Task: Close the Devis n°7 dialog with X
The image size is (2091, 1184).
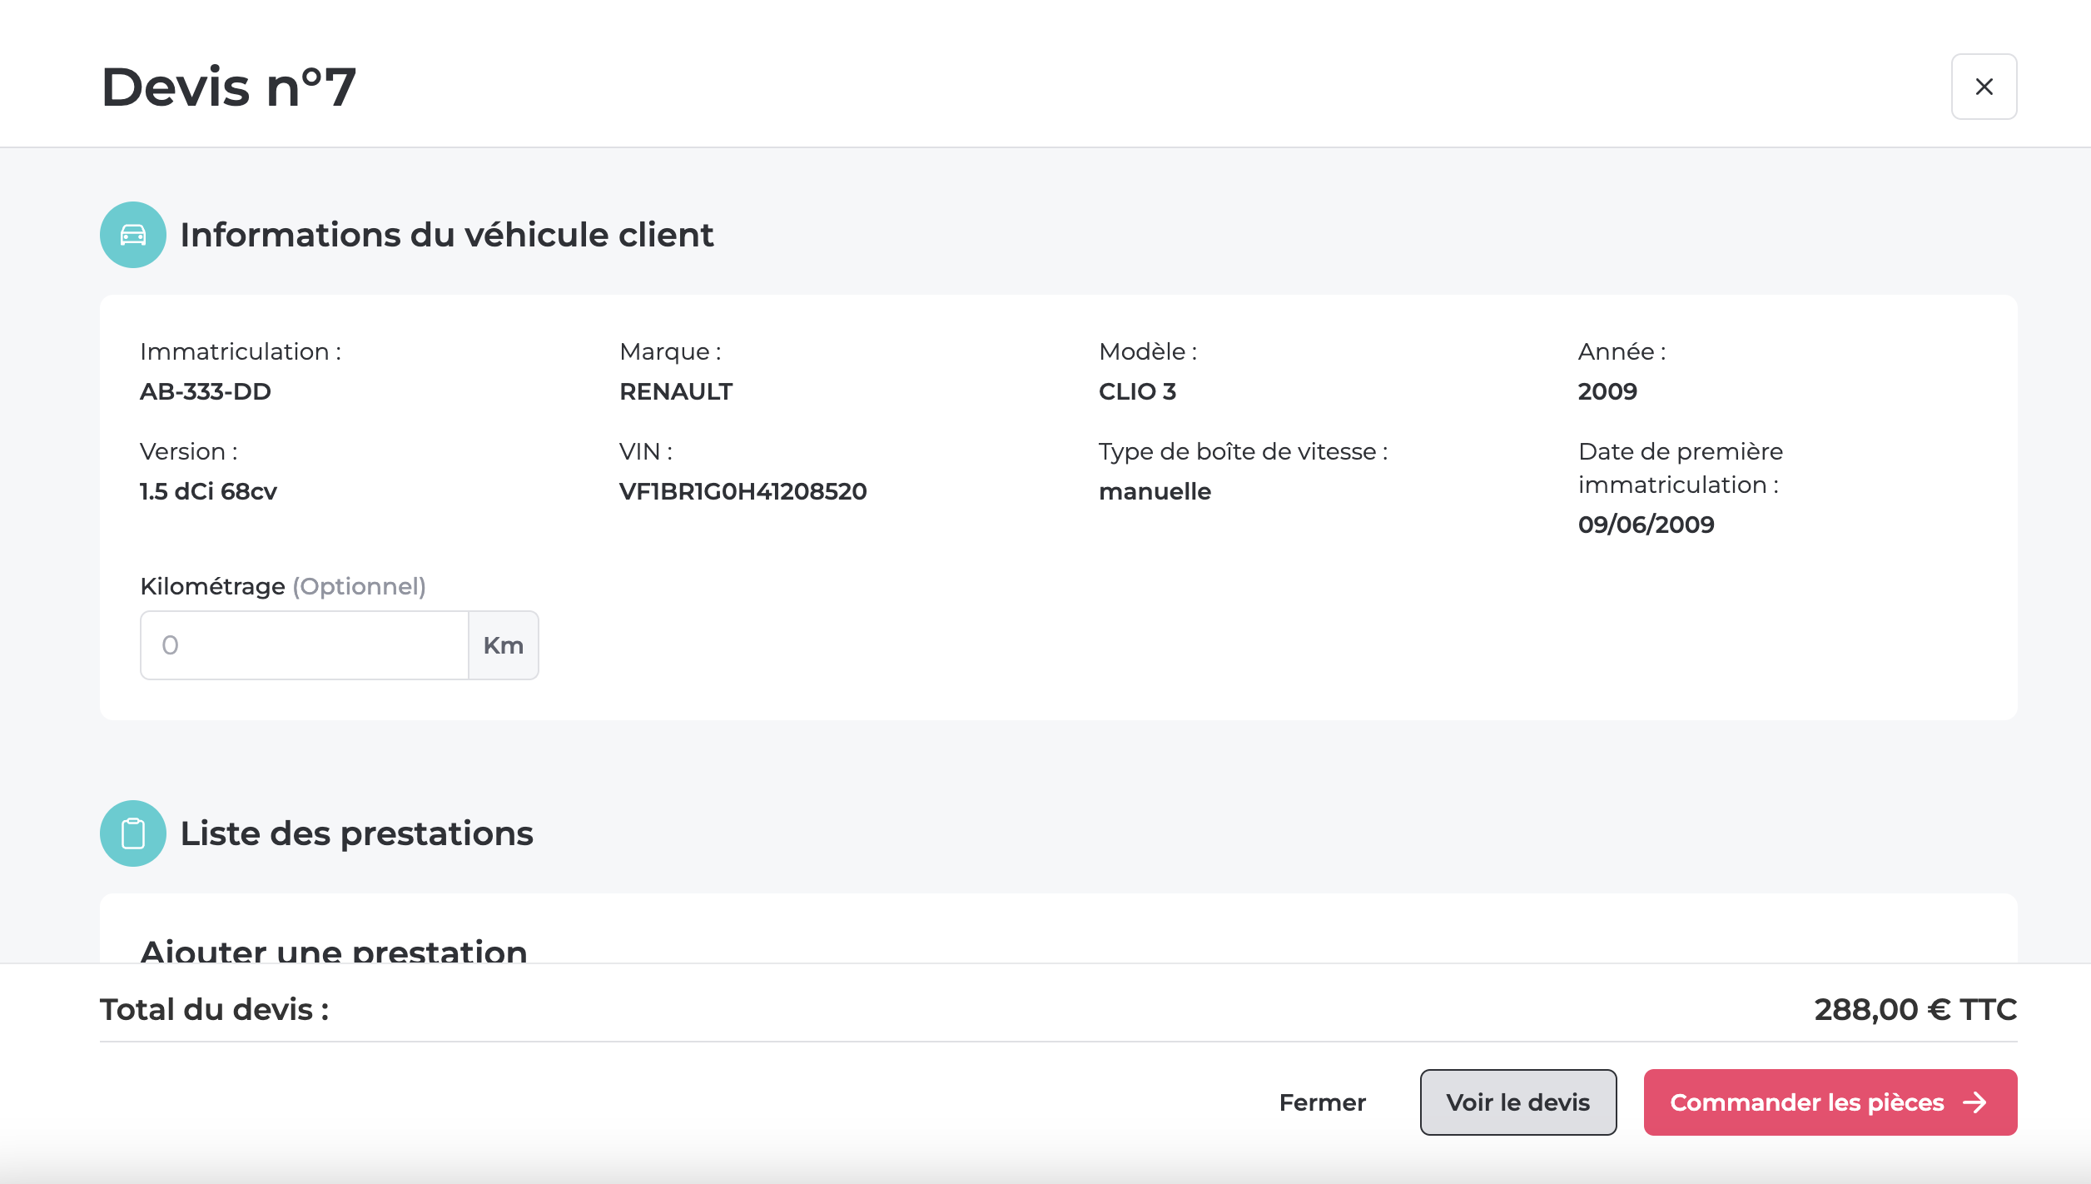Action: [1984, 87]
